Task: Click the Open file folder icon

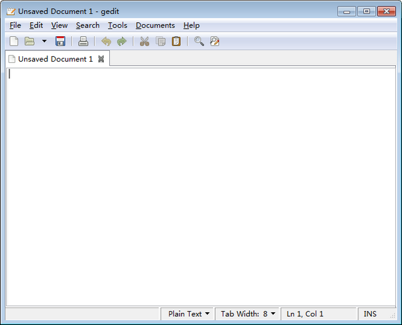Action: click(x=29, y=42)
